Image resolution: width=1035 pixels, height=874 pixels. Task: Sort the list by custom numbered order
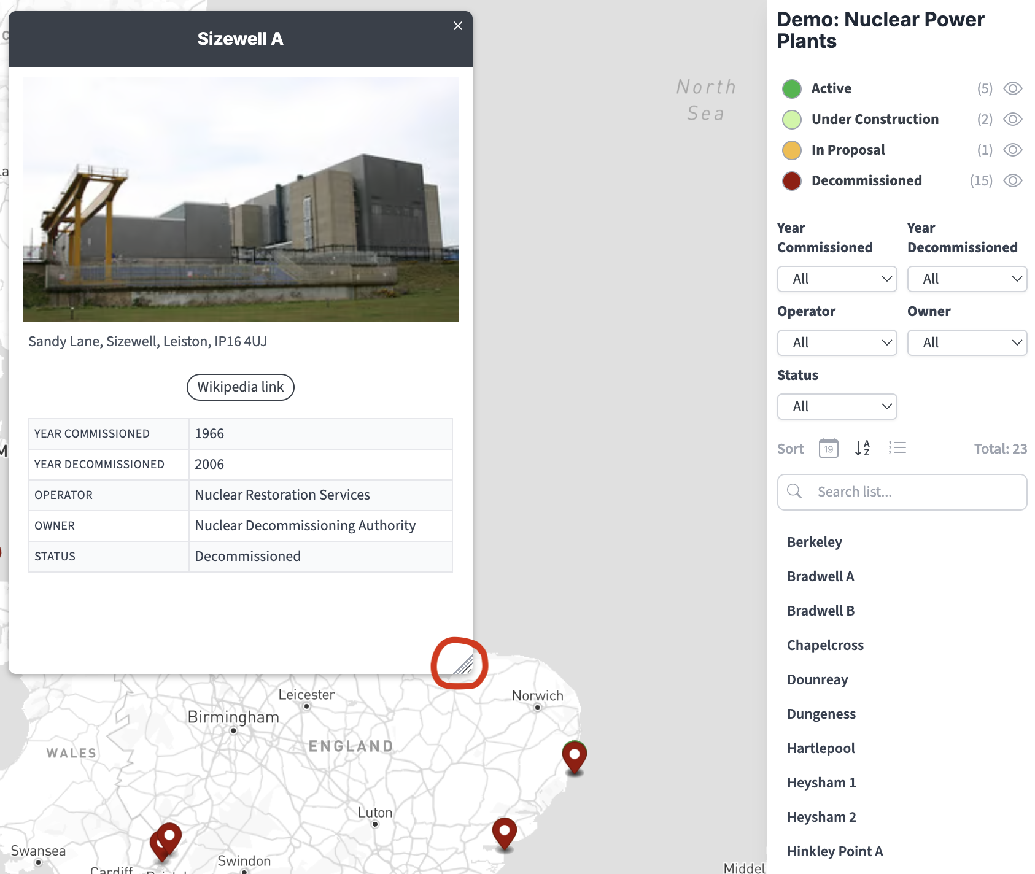pos(897,448)
